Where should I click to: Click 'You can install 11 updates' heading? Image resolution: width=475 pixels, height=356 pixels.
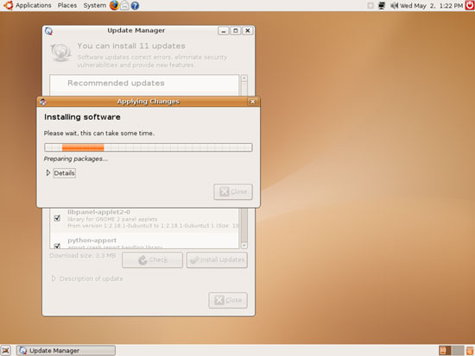131,46
